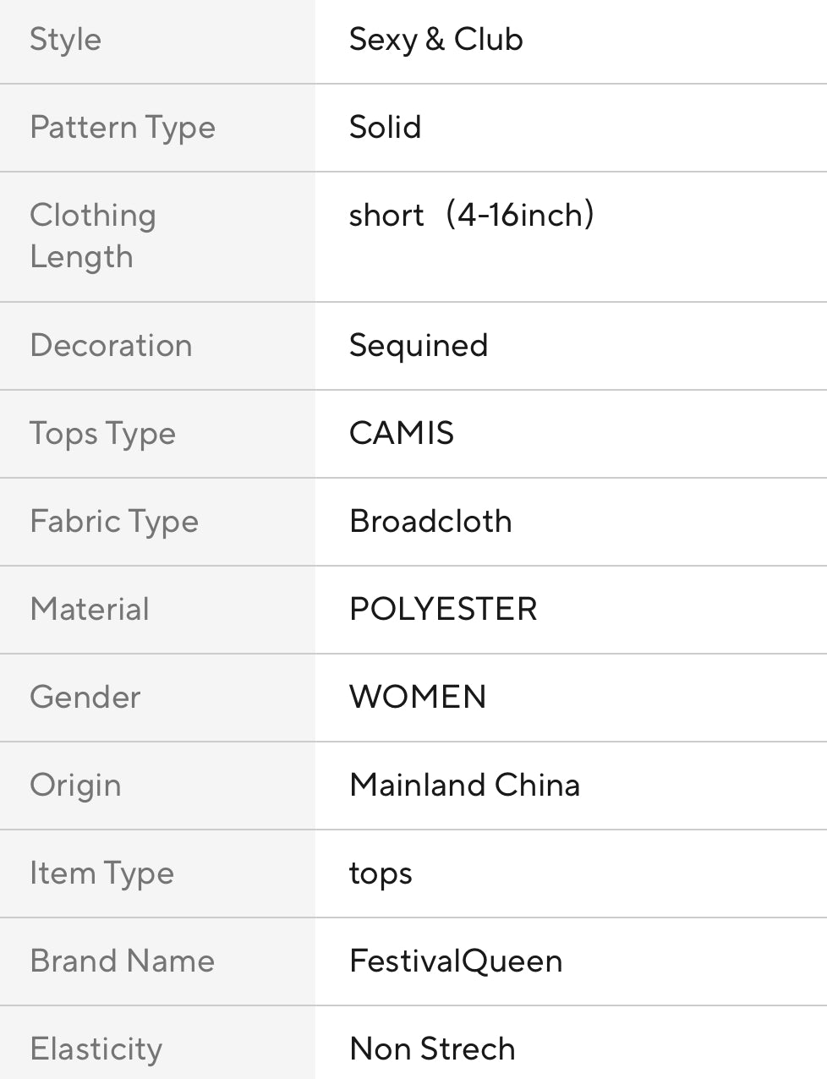This screenshot has width=827, height=1079.
Task: Select the "Pattern Type" label
Action: point(123,128)
